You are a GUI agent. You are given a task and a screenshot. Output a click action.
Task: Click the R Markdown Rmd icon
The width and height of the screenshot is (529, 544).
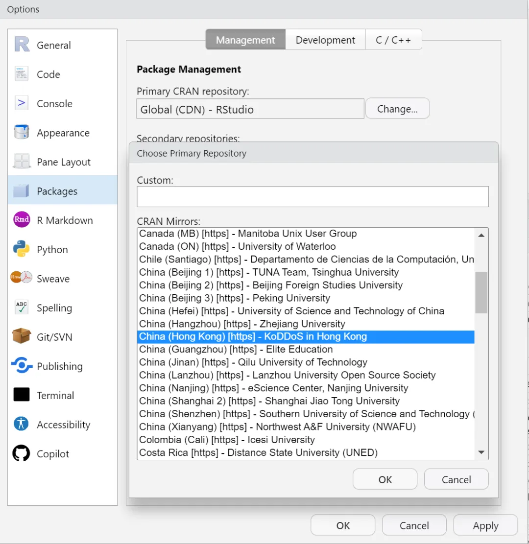click(x=22, y=220)
